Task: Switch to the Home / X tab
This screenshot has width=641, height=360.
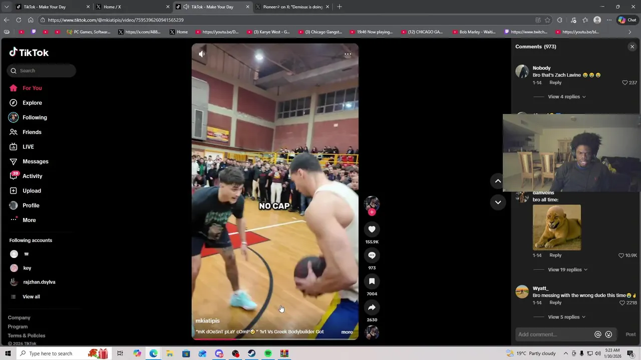Action: (x=132, y=7)
